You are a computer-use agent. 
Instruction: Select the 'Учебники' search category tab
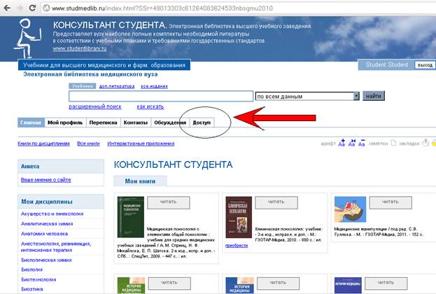[x=83, y=86]
